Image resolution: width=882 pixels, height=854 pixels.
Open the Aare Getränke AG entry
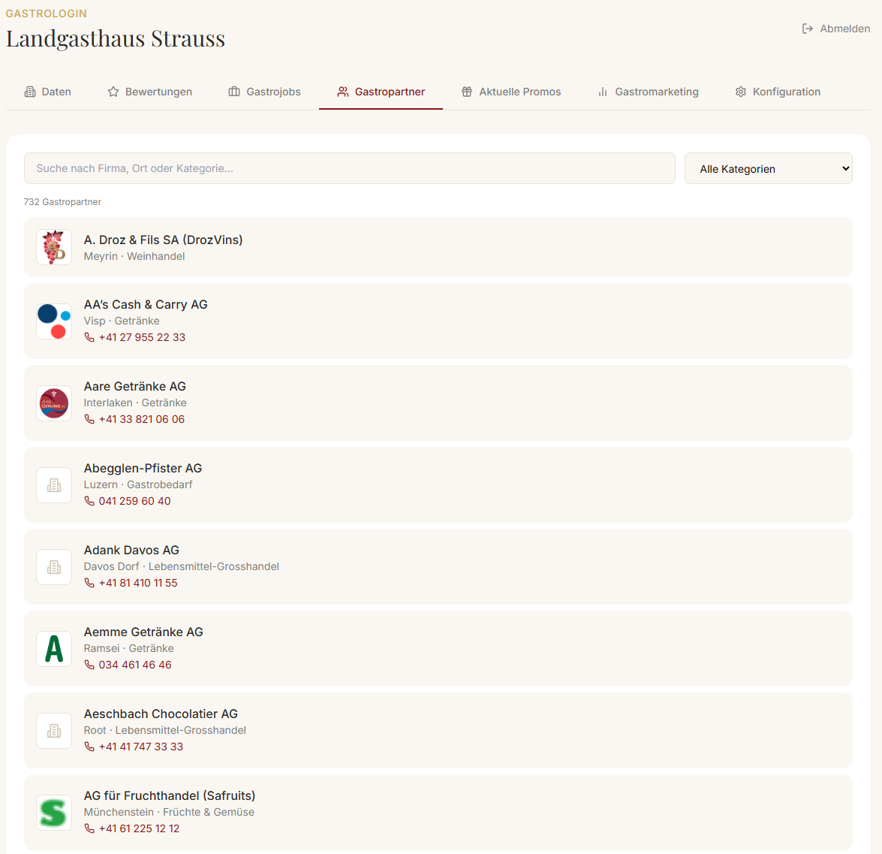click(438, 403)
